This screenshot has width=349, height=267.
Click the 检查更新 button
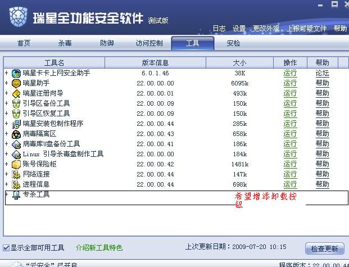[324, 248]
